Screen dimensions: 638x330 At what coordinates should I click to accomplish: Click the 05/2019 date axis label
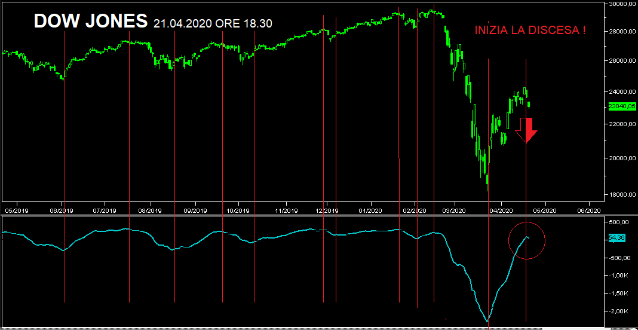pos(17,210)
